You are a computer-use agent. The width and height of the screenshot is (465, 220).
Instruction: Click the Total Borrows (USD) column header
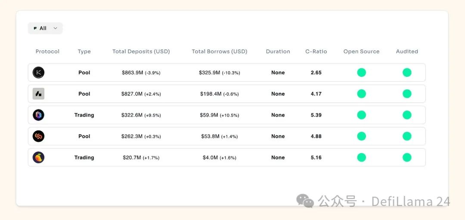[220, 52]
